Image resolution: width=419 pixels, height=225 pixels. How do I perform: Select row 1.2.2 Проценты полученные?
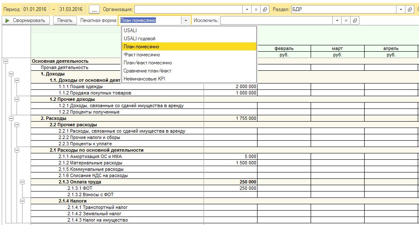click(x=117, y=112)
